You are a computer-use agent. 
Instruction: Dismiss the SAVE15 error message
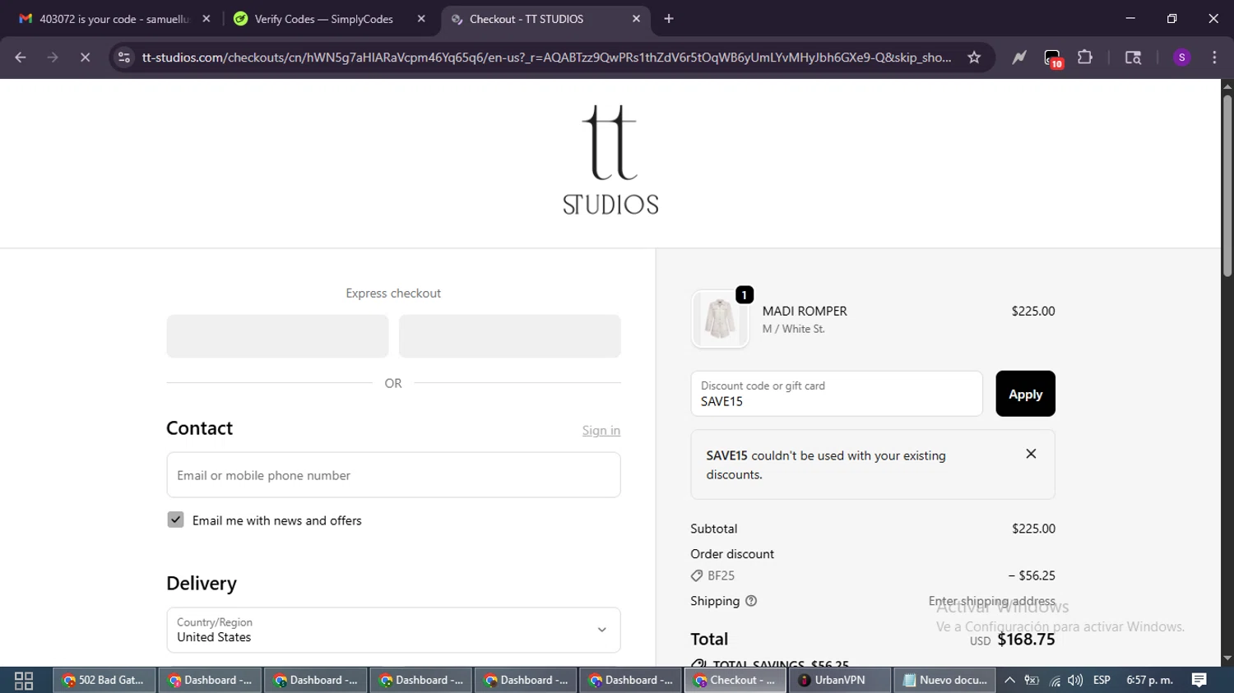(1031, 454)
